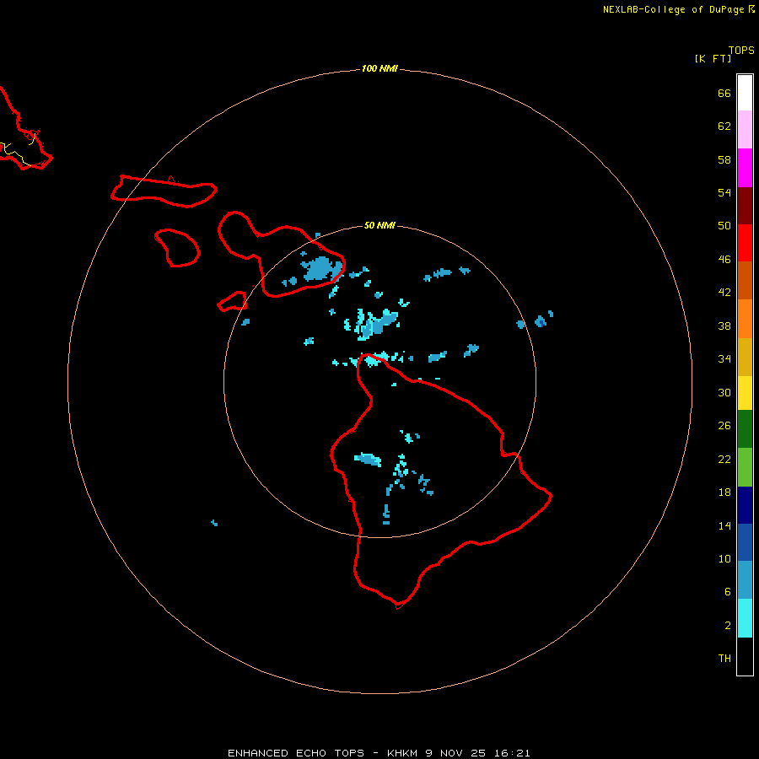
Task: Click the ENHANCED ECHO TOPS caption text
Action: click(x=296, y=753)
